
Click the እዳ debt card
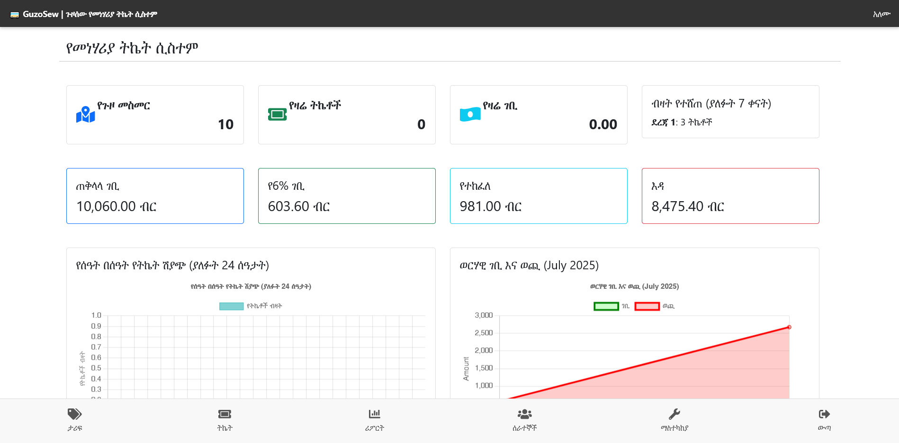[x=730, y=196]
